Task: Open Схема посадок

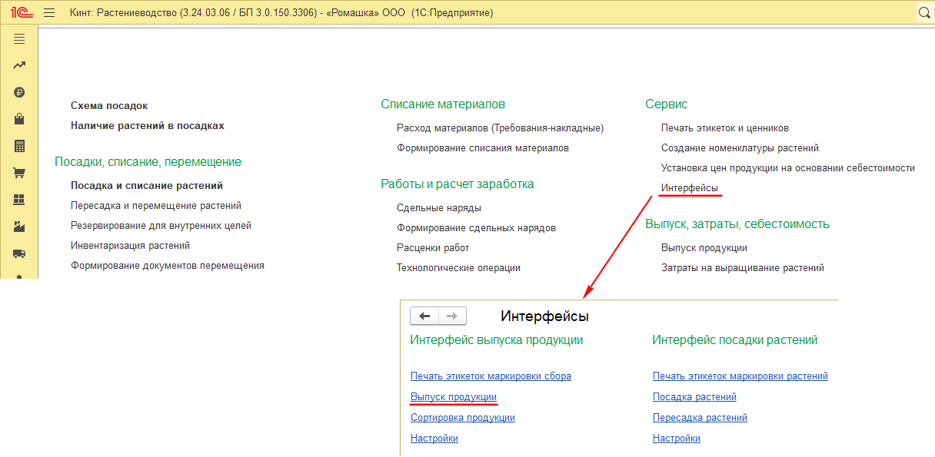Action: click(109, 105)
